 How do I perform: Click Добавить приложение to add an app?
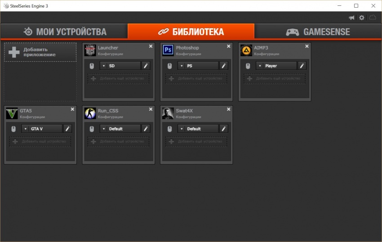pos(40,52)
